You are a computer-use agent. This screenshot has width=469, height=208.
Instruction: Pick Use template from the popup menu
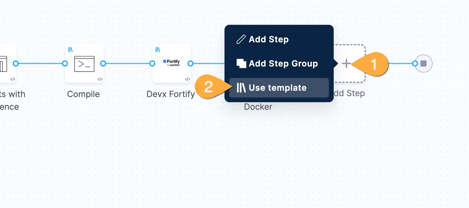pos(279,88)
